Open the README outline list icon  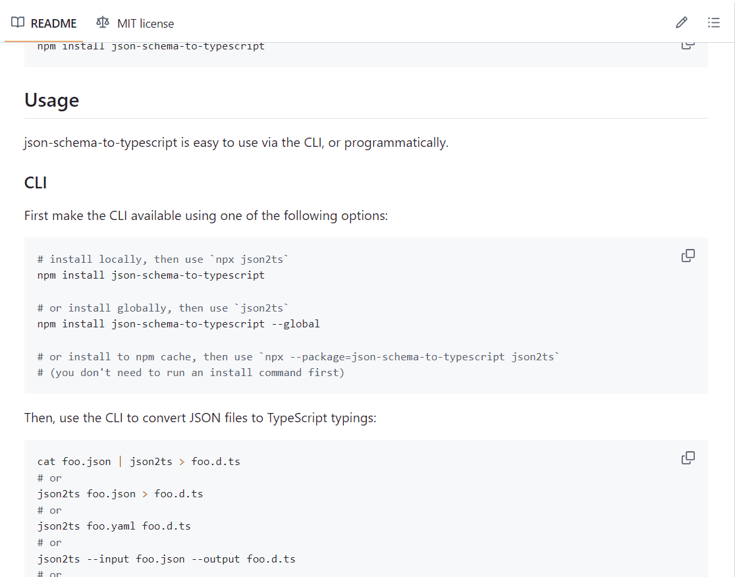point(713,23)
